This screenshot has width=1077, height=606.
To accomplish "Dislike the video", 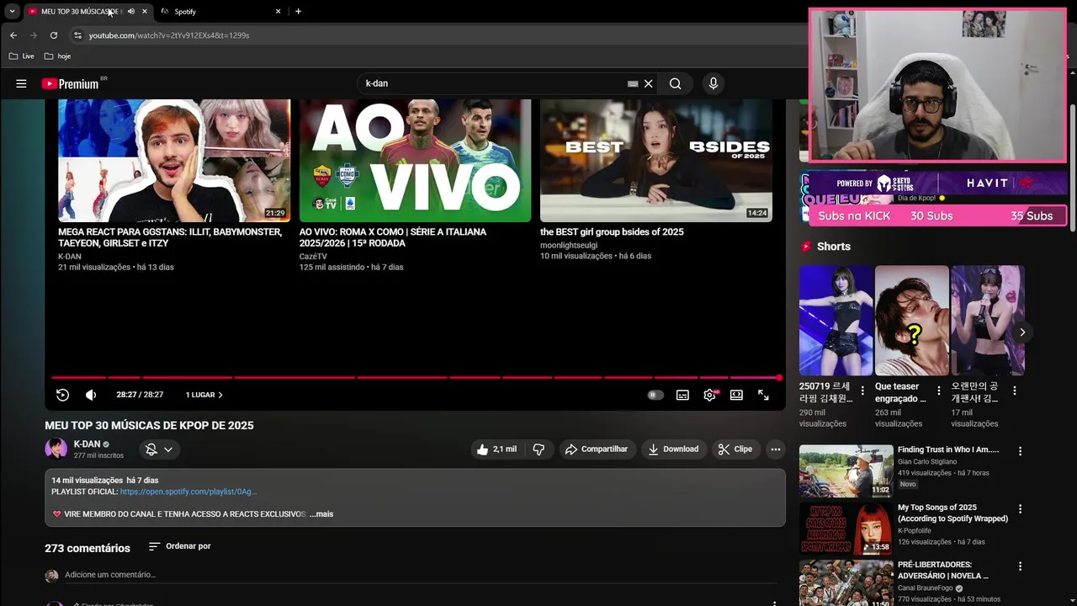I will click(539, 449).
